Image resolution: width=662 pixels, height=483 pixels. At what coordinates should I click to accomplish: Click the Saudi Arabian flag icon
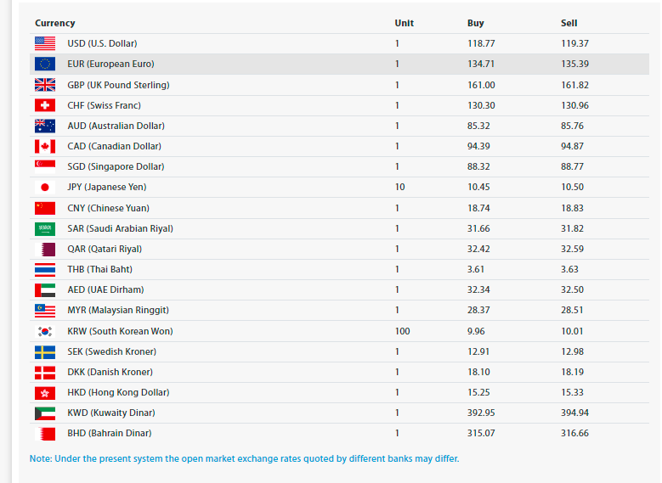click(x=45, y=228)
